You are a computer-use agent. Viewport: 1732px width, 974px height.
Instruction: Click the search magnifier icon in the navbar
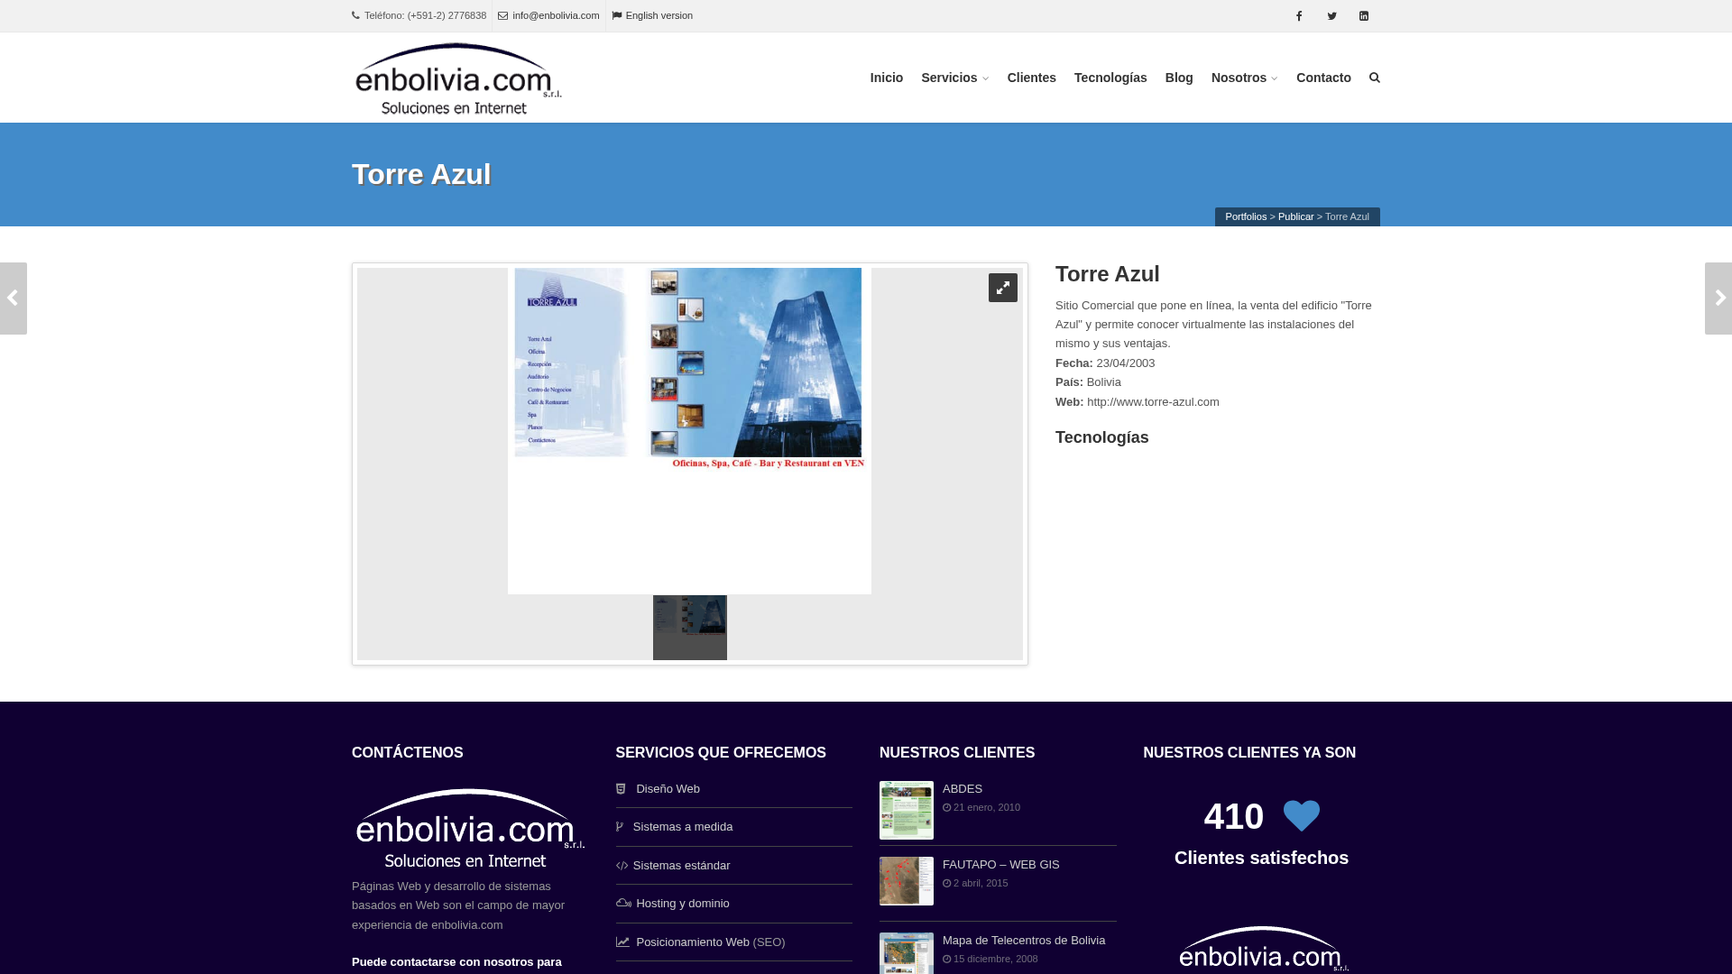tap(1374, 78)
